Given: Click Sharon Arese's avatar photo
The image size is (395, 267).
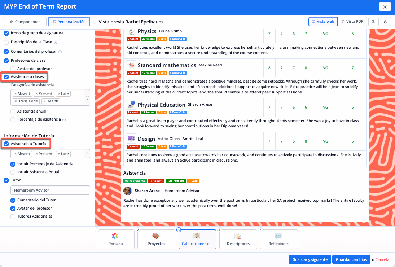Looking at the screenshot, I should (x=127, y=191).
